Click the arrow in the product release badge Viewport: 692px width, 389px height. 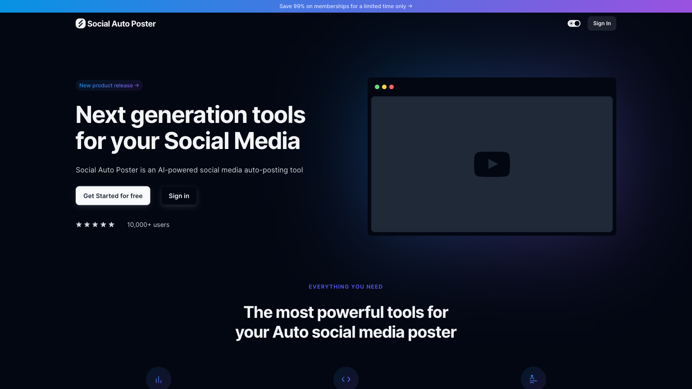(x=137, y=86)
